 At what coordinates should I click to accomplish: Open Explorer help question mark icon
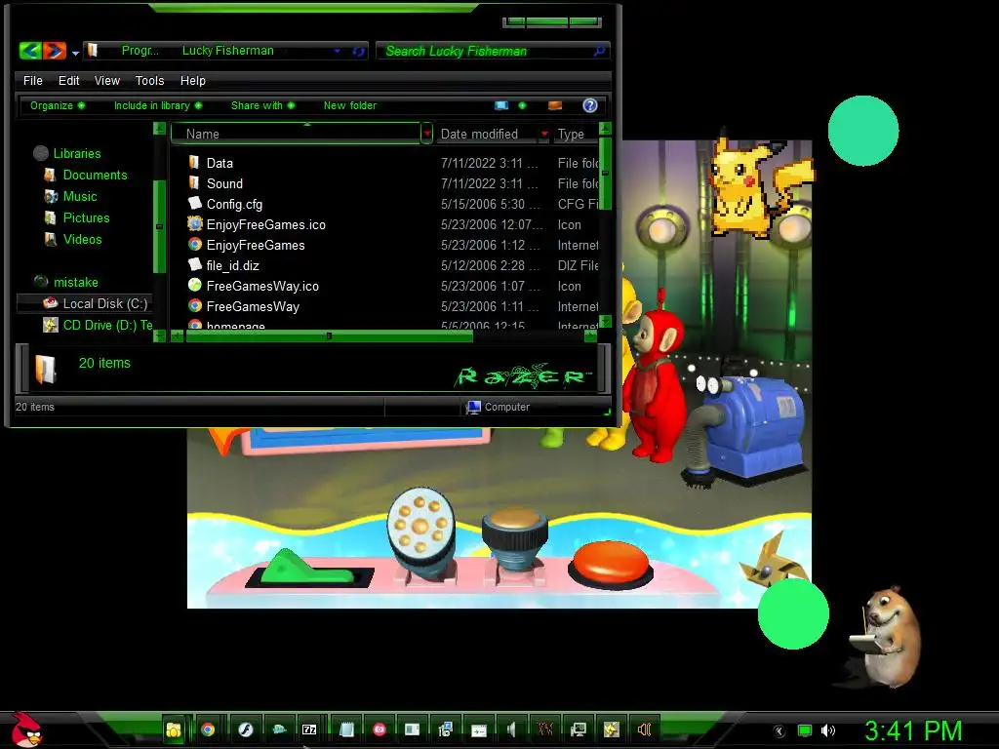(x=590, y=105)
